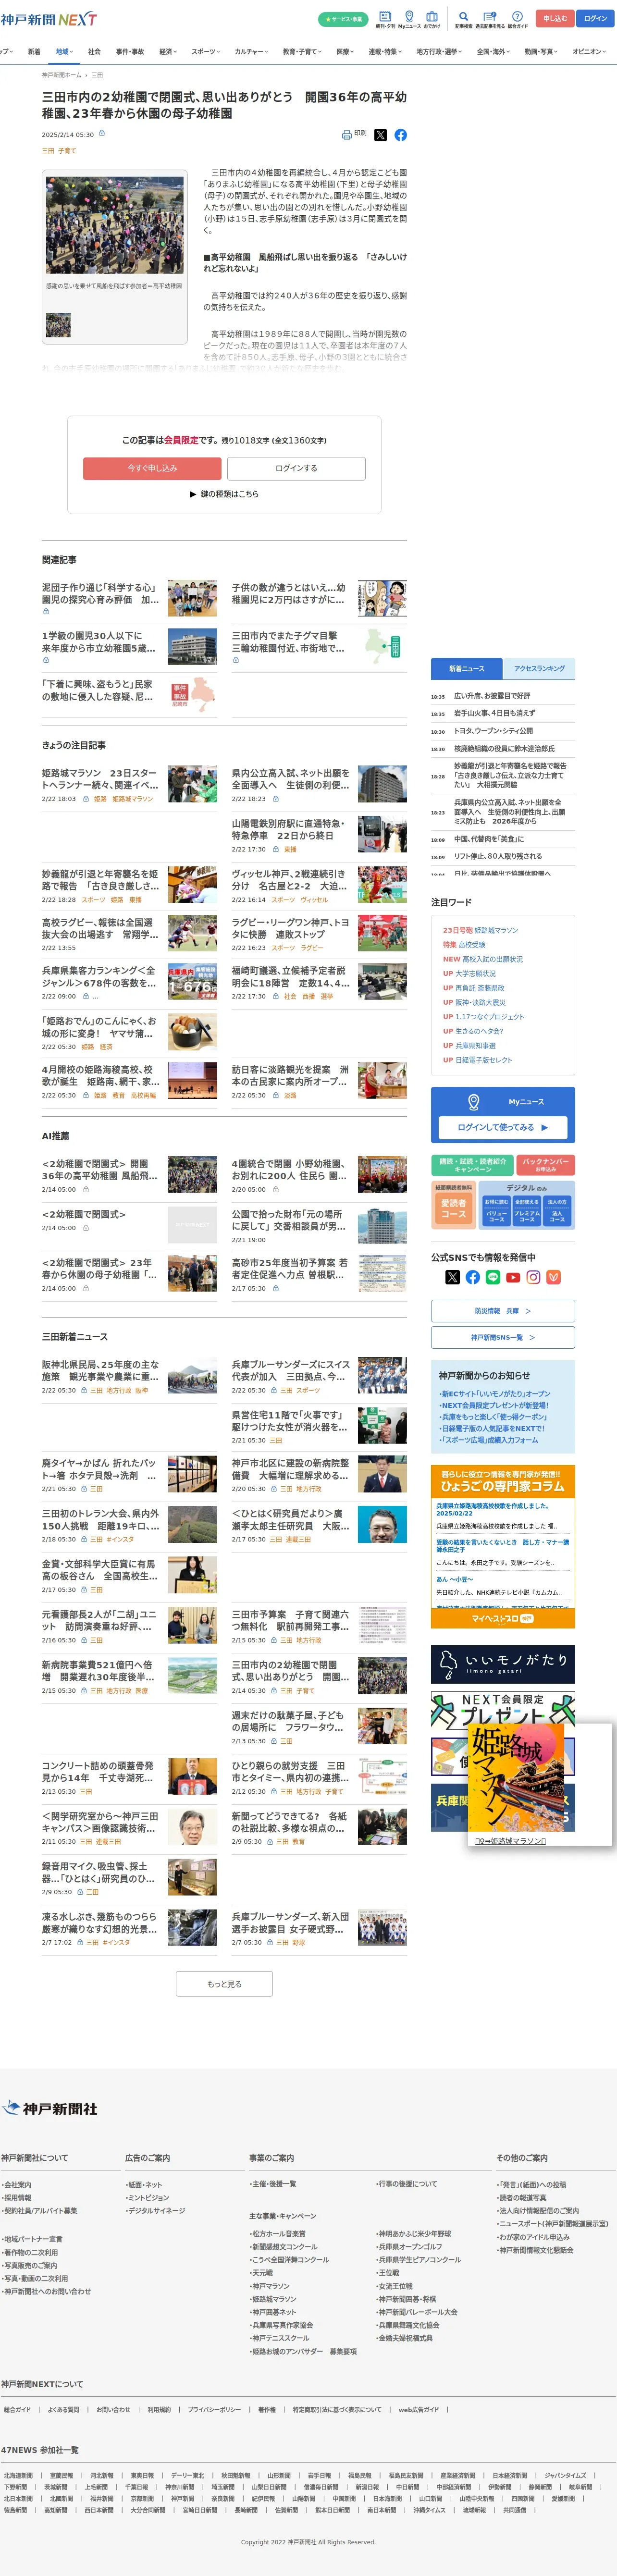Open official Facebook page in SNS section
The image size is (617, 2576).
473,1277
